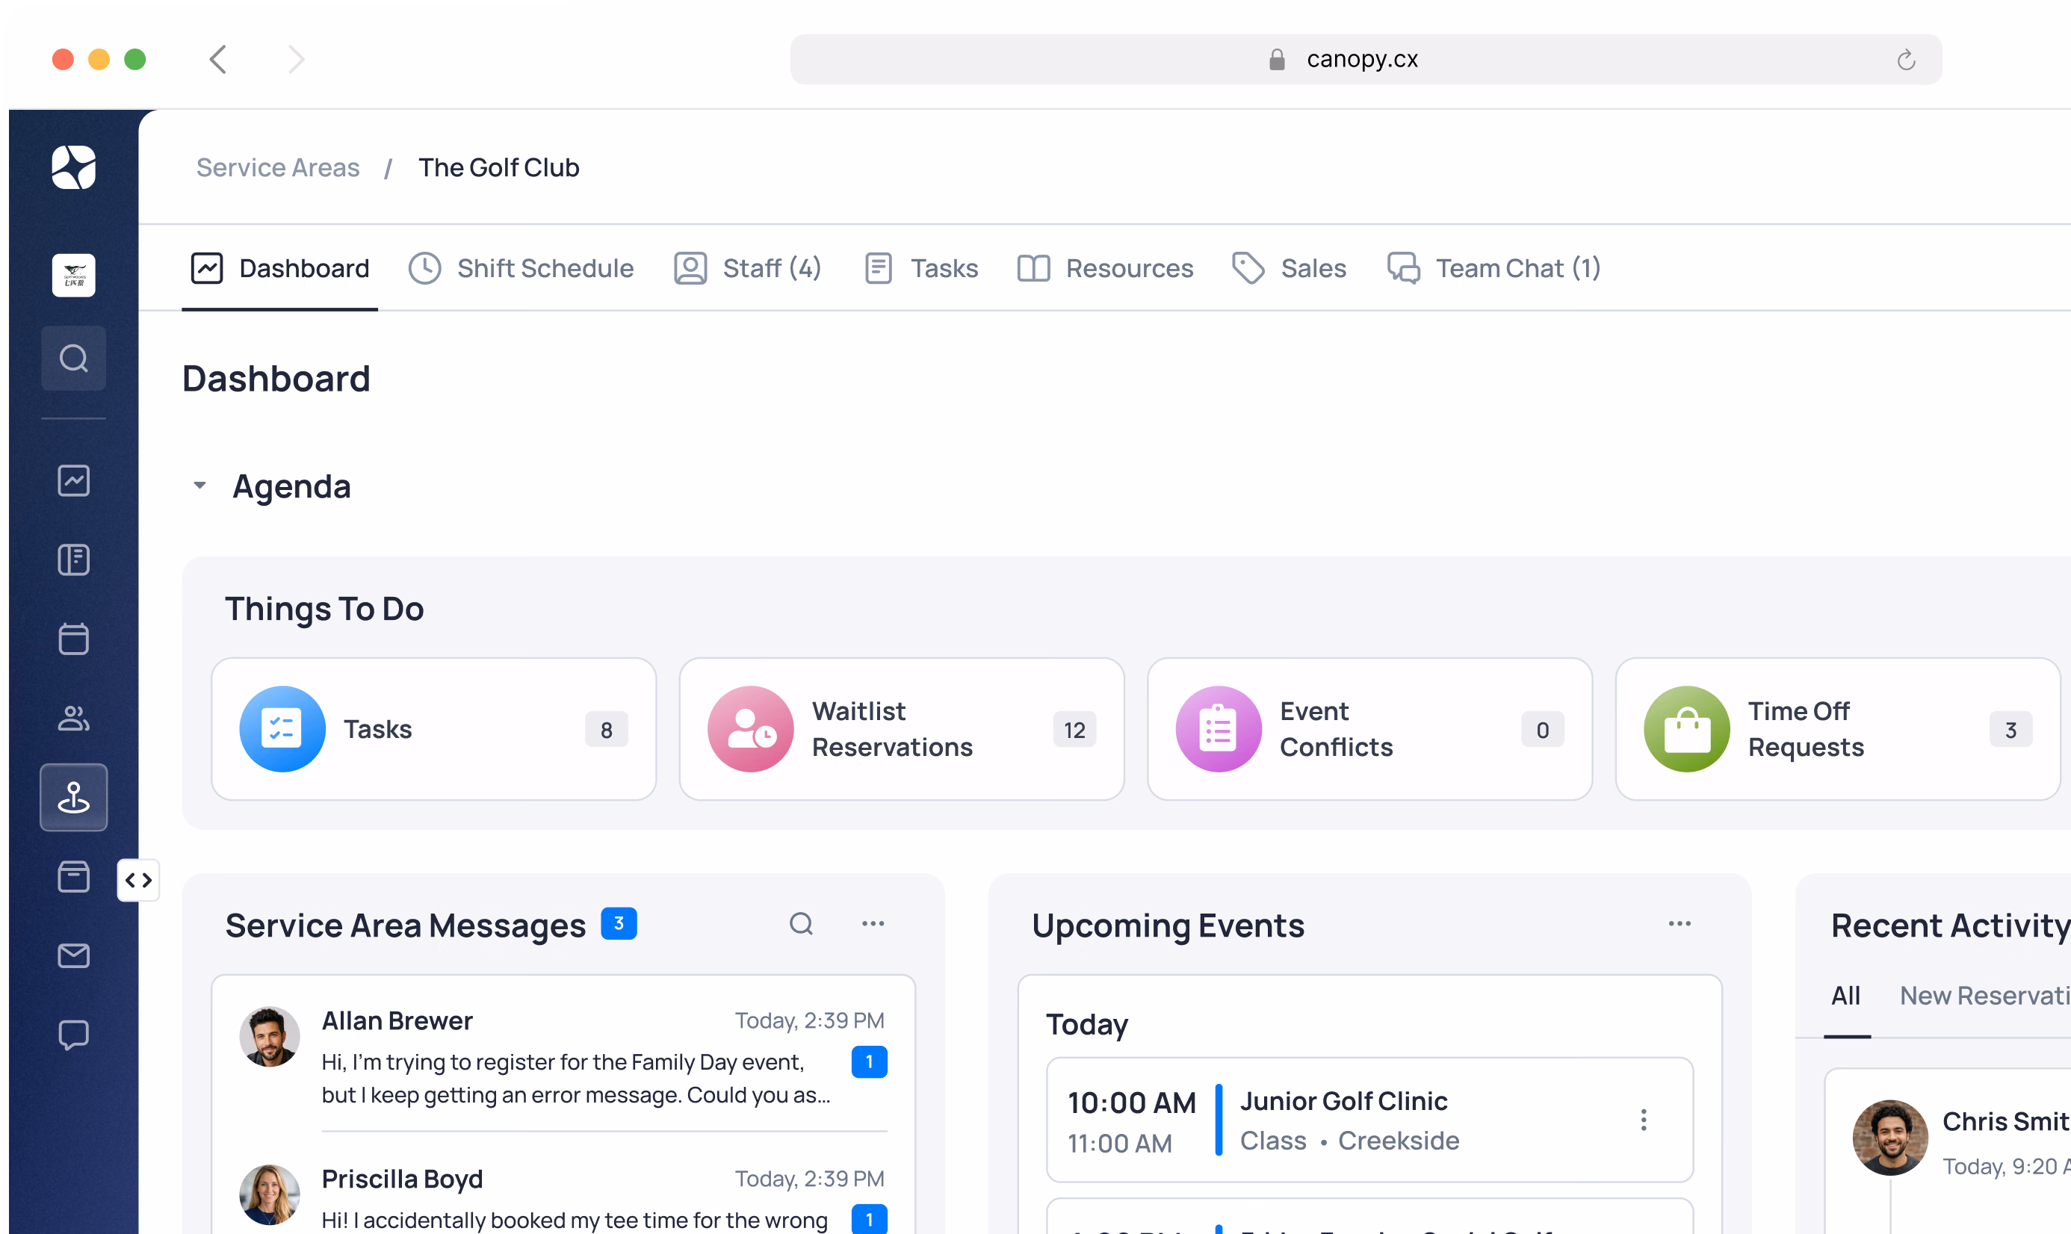Toggle the sidebar collapse arrows button
Image resolution: width=2071 pixels, height=1234 pixels.
139,880
